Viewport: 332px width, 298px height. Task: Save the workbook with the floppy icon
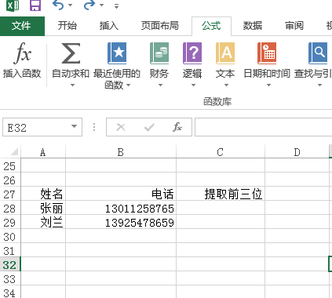click(35, 5)
